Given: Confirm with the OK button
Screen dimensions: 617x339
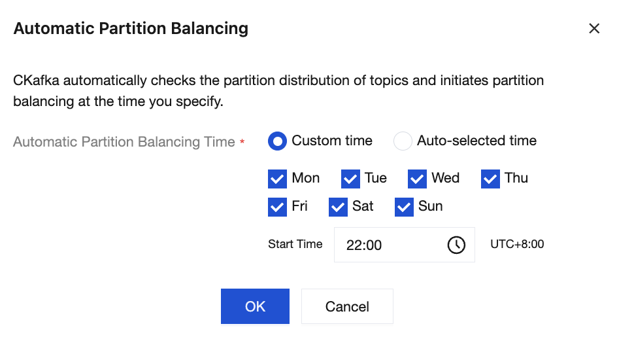Looking at the screenshot, I should (255, 306).
